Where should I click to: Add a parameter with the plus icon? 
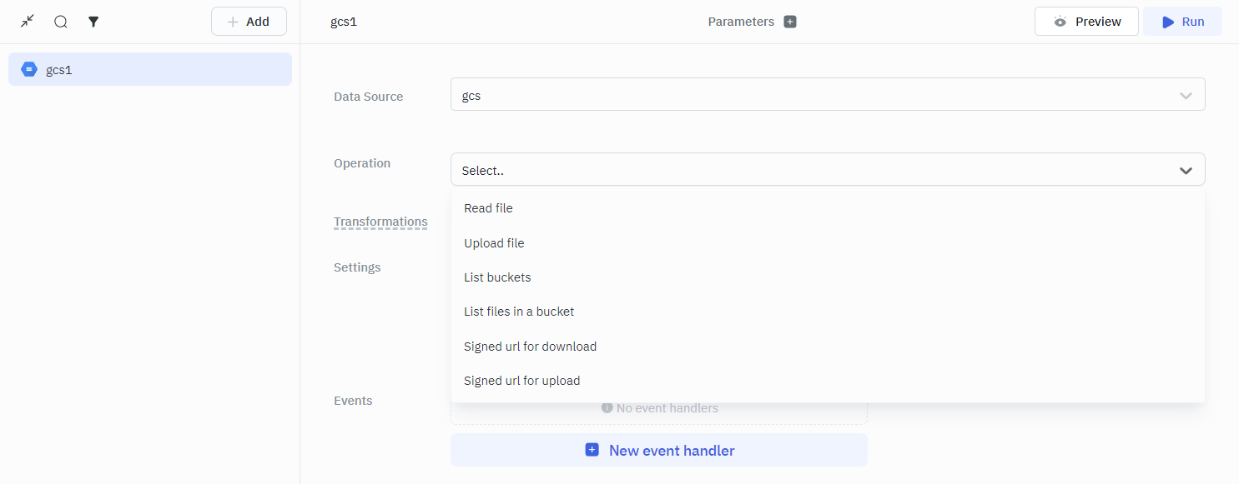tap(790, 22)
